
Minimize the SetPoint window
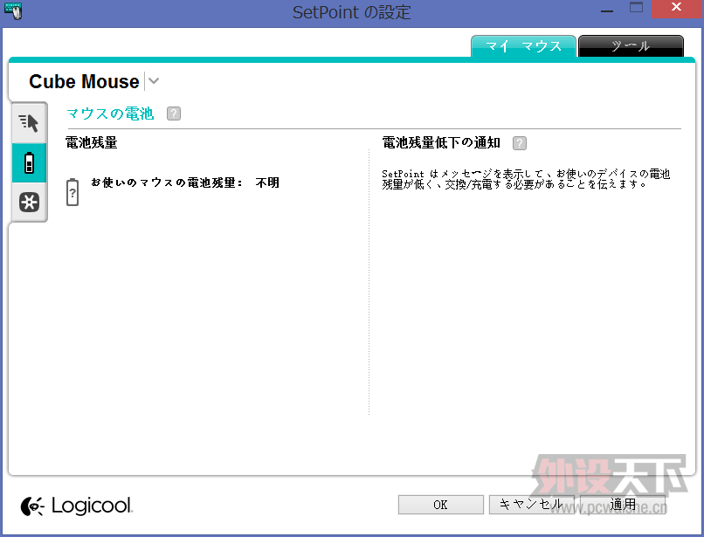(x=606, y=10)
